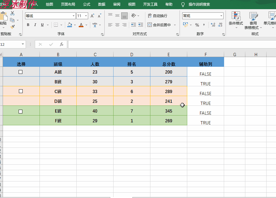Toggle Underline formatting
This screenshot has height=198, width=276.
tap(42, 25)
